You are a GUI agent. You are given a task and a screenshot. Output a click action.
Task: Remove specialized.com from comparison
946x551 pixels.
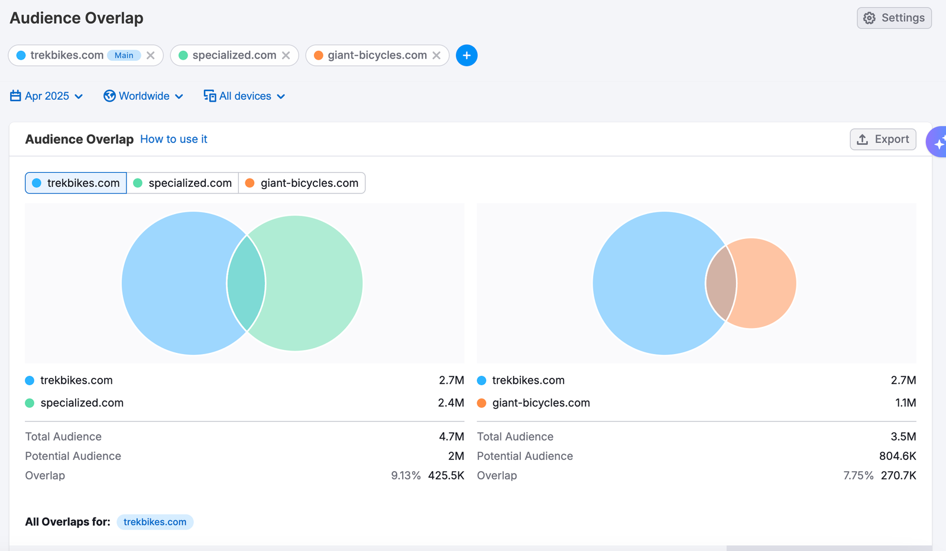coord(286,56)
